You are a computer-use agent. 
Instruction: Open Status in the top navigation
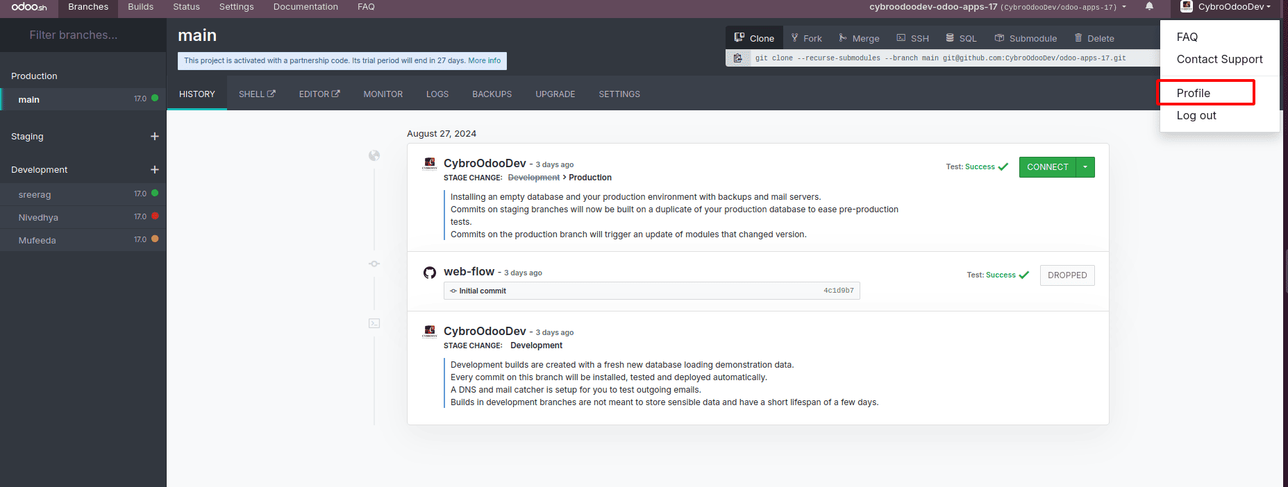click(x=187, y=7)
